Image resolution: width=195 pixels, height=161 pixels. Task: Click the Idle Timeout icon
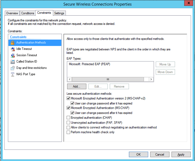click(13, 49)
